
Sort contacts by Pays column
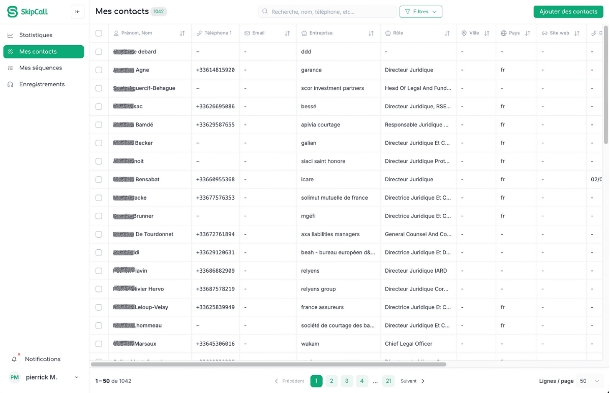[x=528, y=34]
